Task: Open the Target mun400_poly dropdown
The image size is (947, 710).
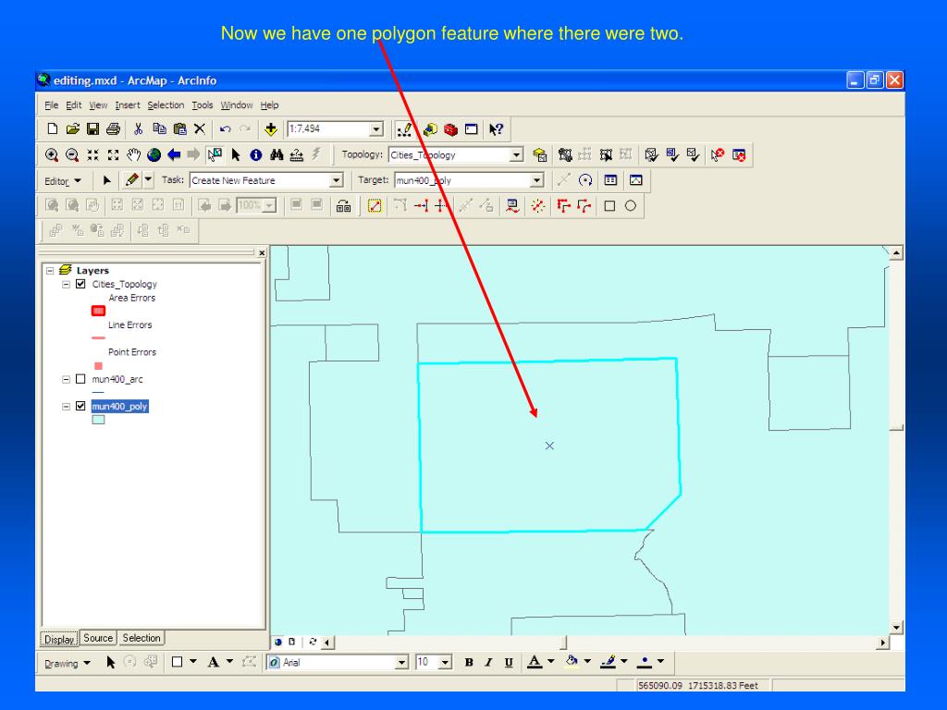Action: [x=537, y=180]
